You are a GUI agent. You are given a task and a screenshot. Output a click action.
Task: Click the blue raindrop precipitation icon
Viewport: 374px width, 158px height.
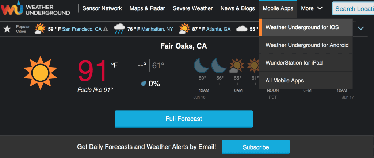click(x=144, y=84)
